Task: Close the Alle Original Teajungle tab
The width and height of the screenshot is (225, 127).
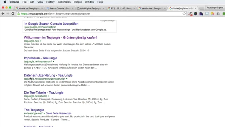Action: (x=103, y=8)
